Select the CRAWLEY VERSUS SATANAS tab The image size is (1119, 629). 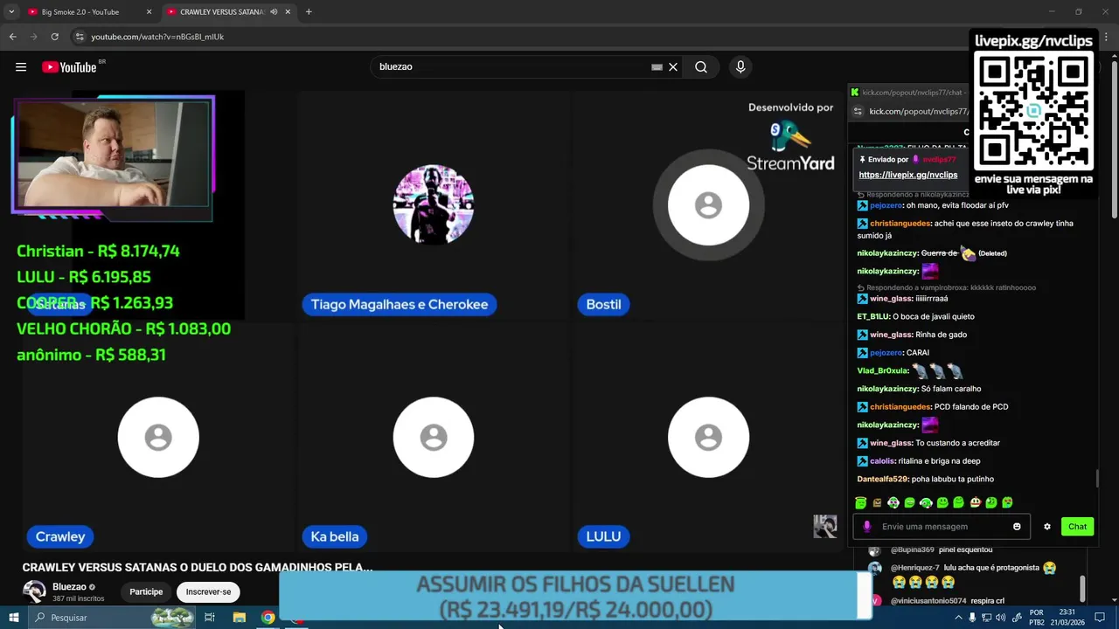[x=222, y=12]
